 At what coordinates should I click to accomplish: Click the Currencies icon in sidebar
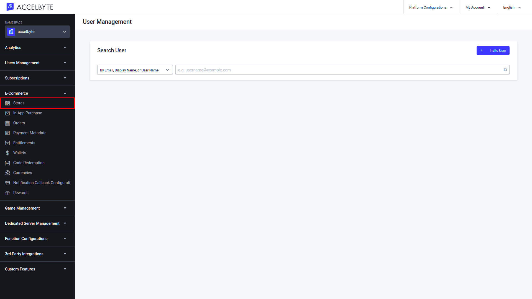pyautogui.click(x=7, y=173)
